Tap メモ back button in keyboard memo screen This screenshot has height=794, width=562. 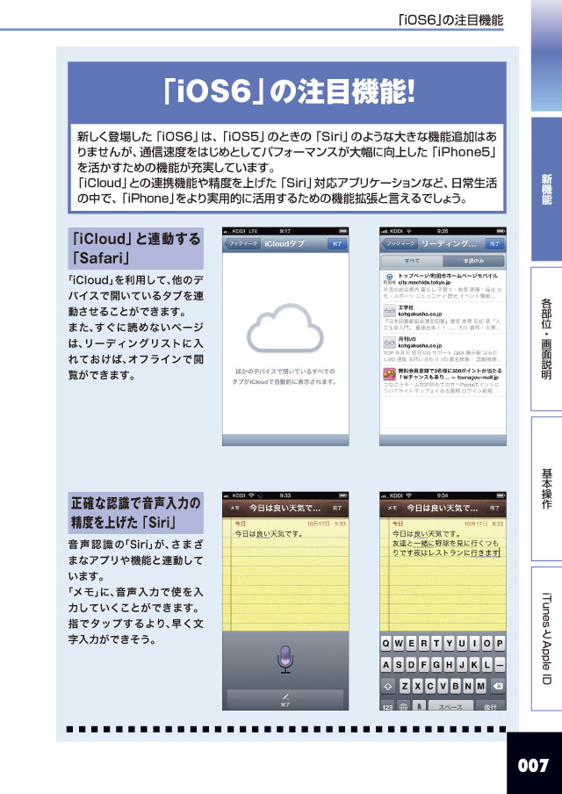pyautogui.click(x=392, y=508)
